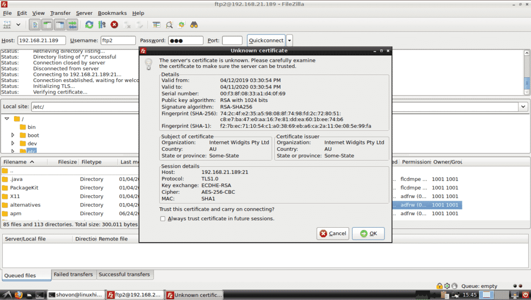531x300 pixels.
Task: Click the TLS lock icon in the status bar
Action: pos(440,286)
